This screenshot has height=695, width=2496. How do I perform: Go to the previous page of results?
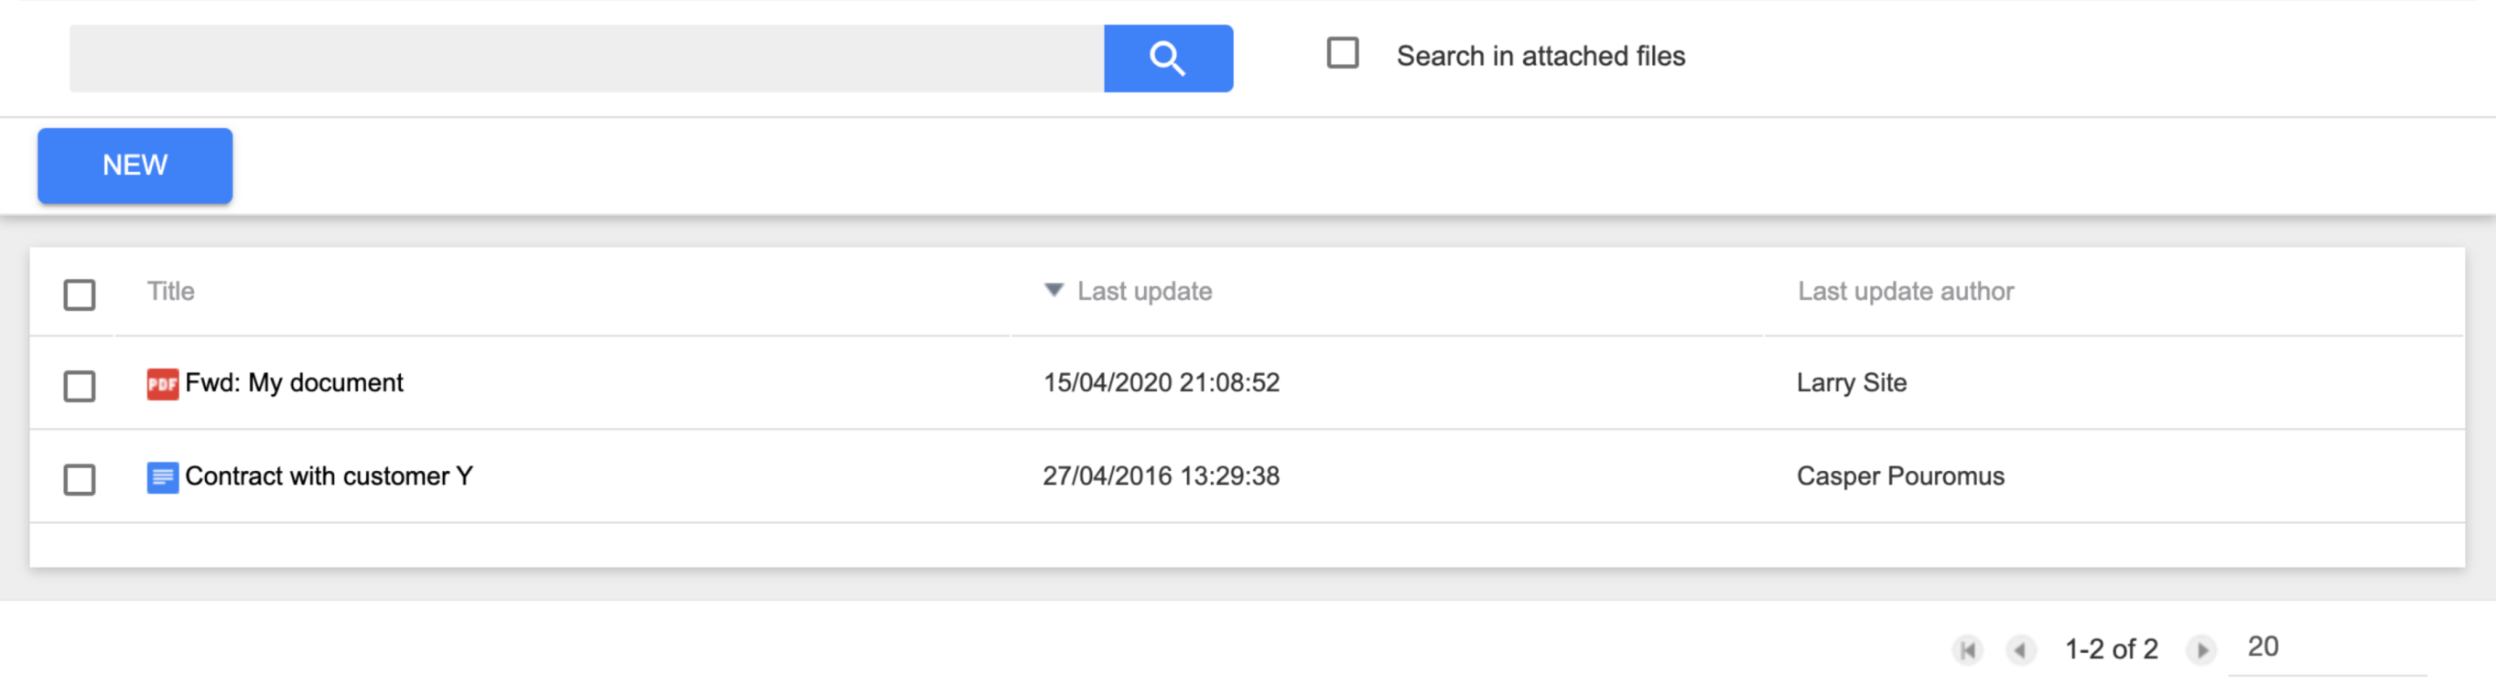coord(2020,649)
